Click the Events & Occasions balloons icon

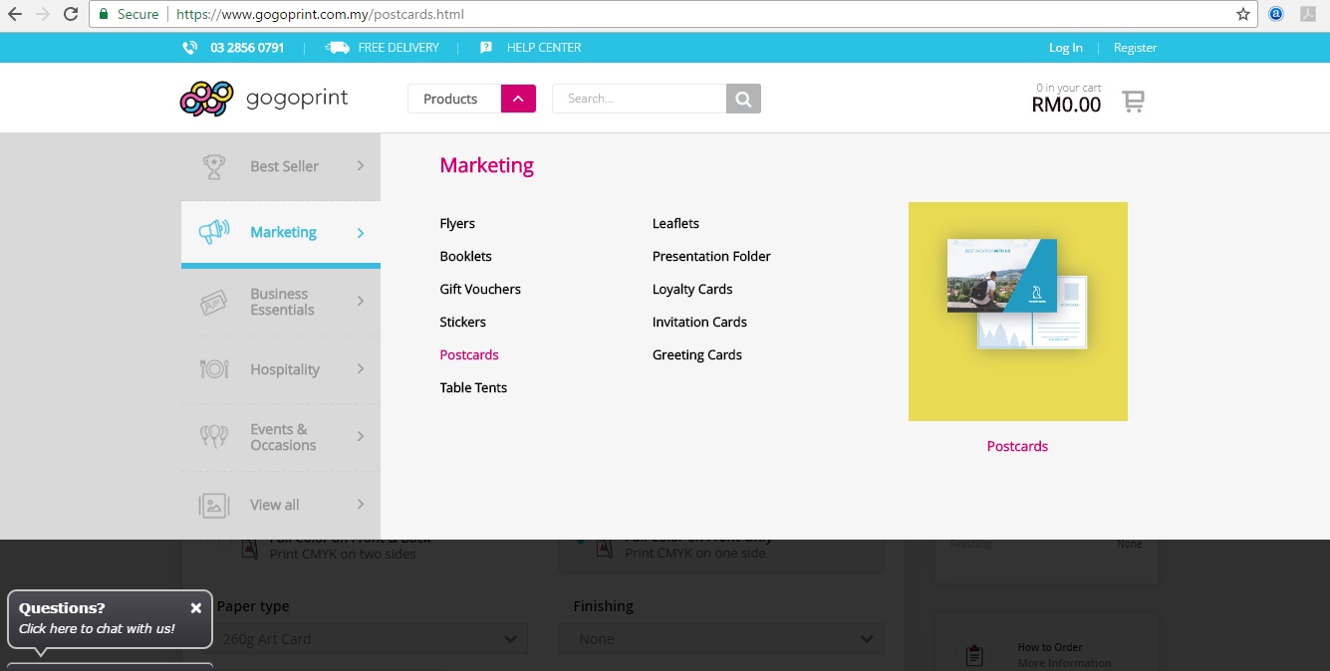pos(212,437)
